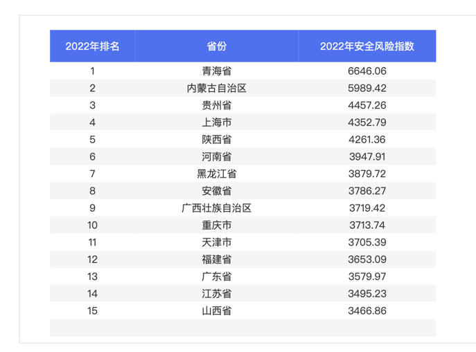Viewport: 476px width, 352px height.
Task: Select the value 5989.42
Action: [x=367, y=88]
